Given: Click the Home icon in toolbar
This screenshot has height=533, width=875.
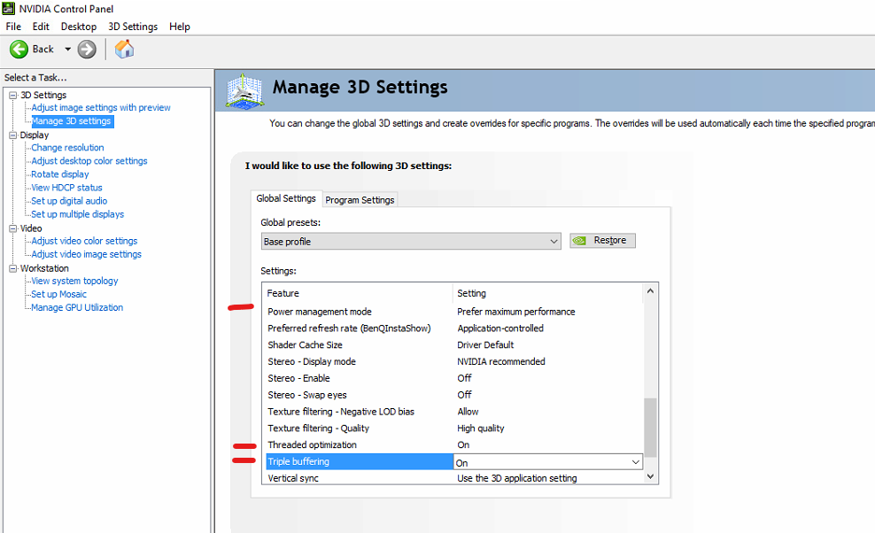Looking at the screenshot, I should click(125, 50).
